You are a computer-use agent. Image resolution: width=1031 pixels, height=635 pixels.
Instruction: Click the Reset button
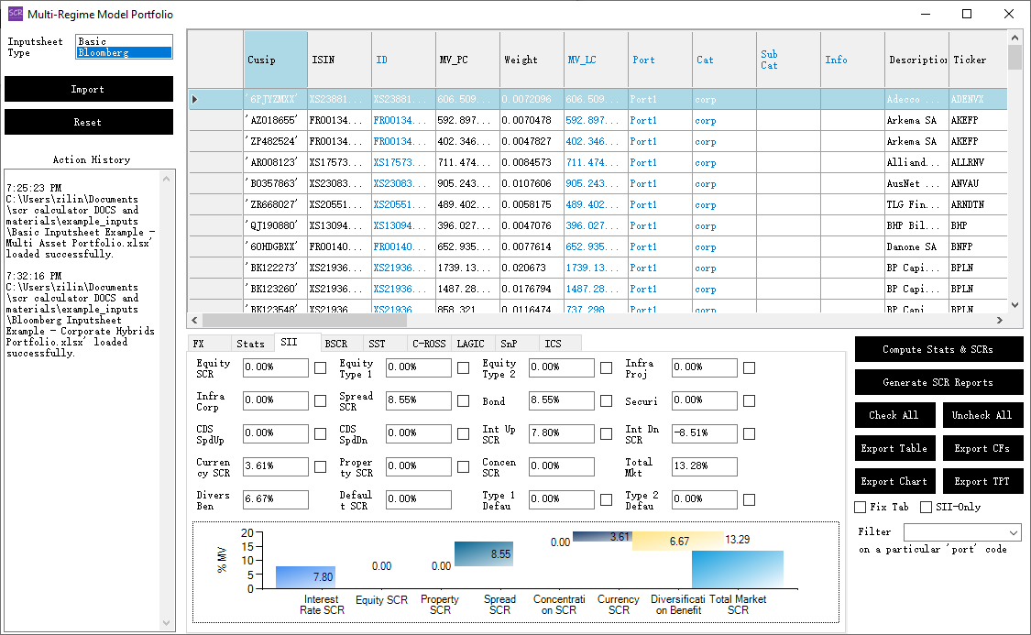pos(88,122)
